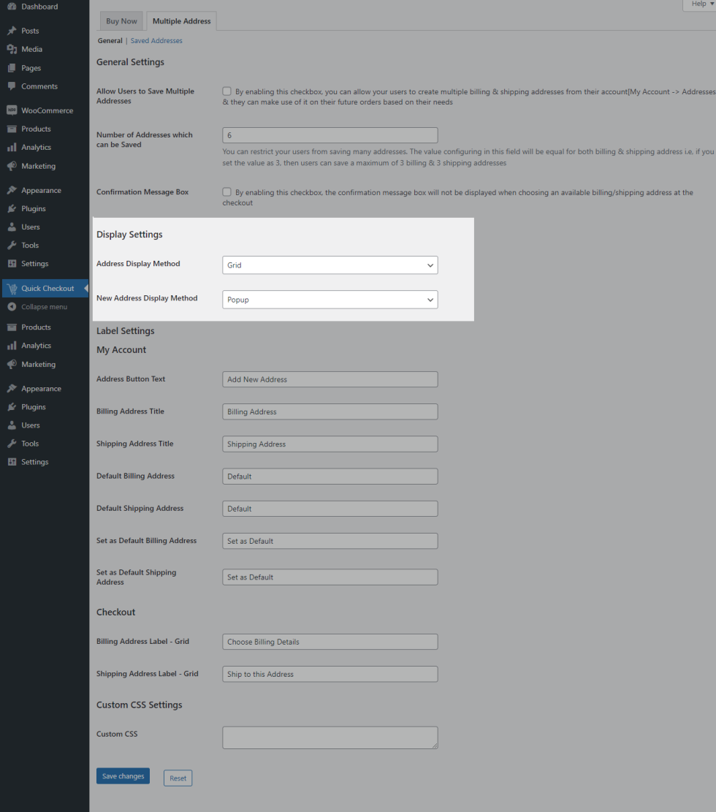Click Plugins icon below Collapse menu
The height and width of the screenshot is (812, 716).
pos(12,407)
